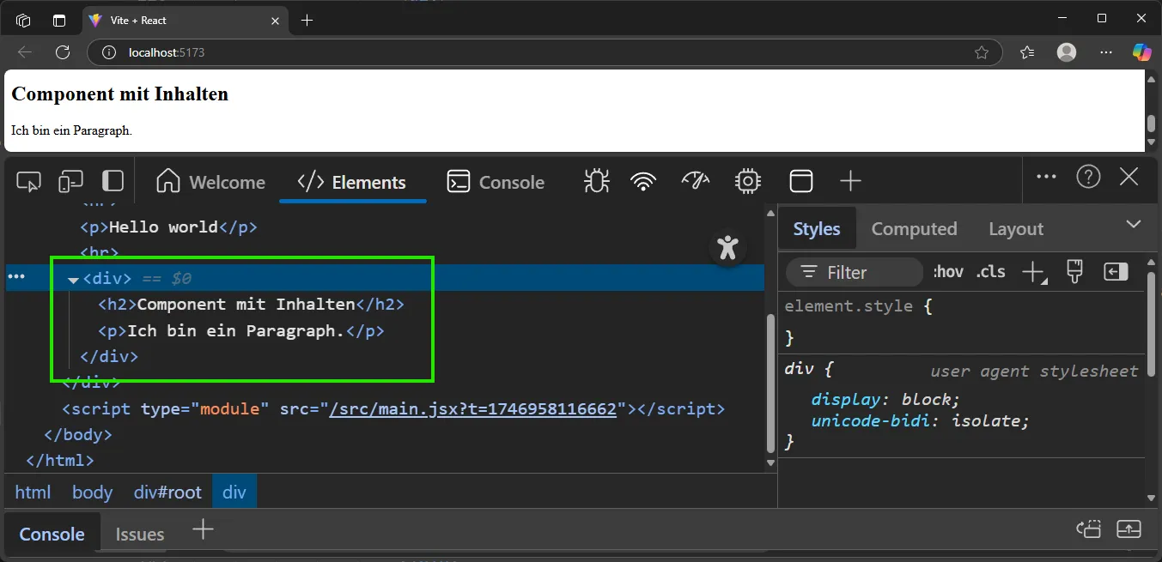Toggle .cls element classes panel
Image resolution: width=1162 pixels, height=562 pixels.
(991, 272)
